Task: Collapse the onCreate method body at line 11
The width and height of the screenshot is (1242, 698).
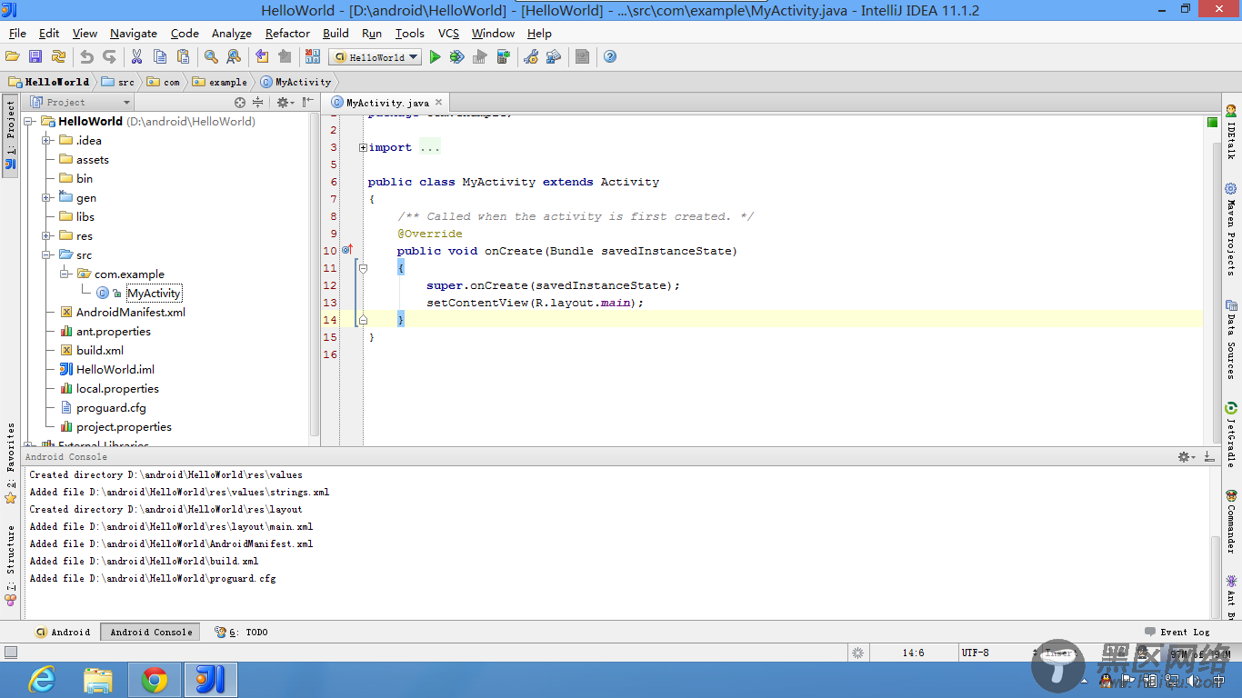Action: (363, 268)
